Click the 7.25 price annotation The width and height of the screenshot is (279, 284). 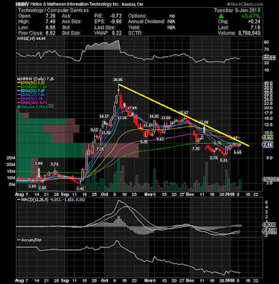tap(100, 149)
